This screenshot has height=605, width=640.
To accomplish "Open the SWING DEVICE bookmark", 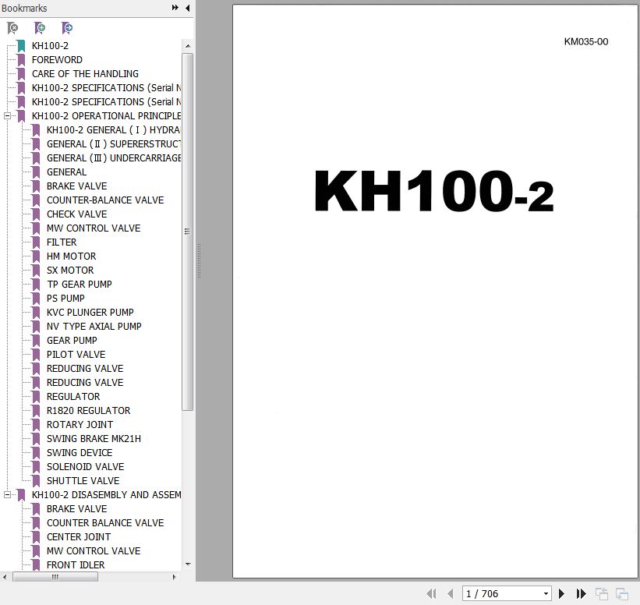I will [x=80, y=453].
